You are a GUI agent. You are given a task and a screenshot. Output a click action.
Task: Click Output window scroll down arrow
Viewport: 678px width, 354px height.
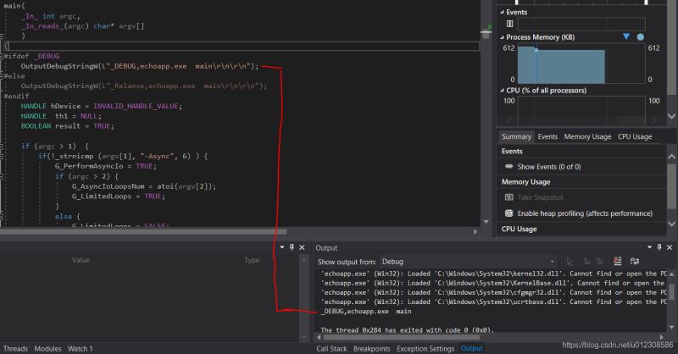pyautogui.click(x=671, y=327)
